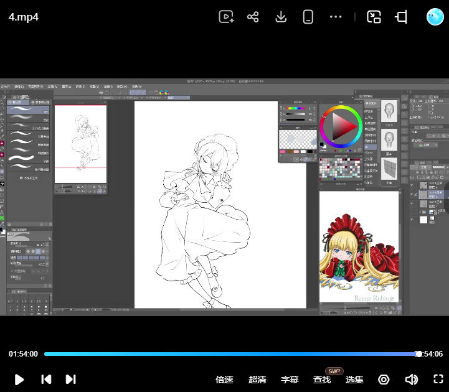Click the color set grid palette
This screenshot has height=392, width=449.
pos(340,168)
